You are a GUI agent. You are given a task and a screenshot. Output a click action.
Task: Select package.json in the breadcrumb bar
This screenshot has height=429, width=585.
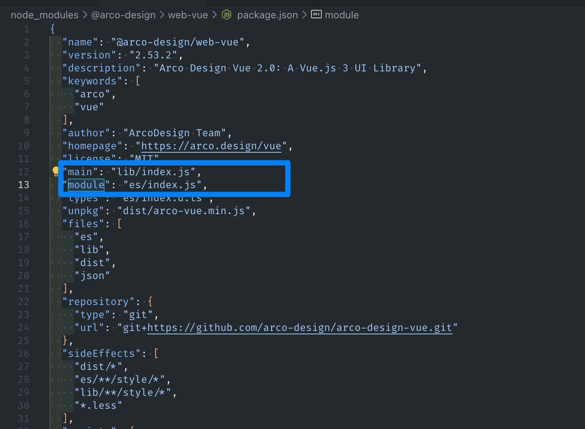[x=267, y=15]
